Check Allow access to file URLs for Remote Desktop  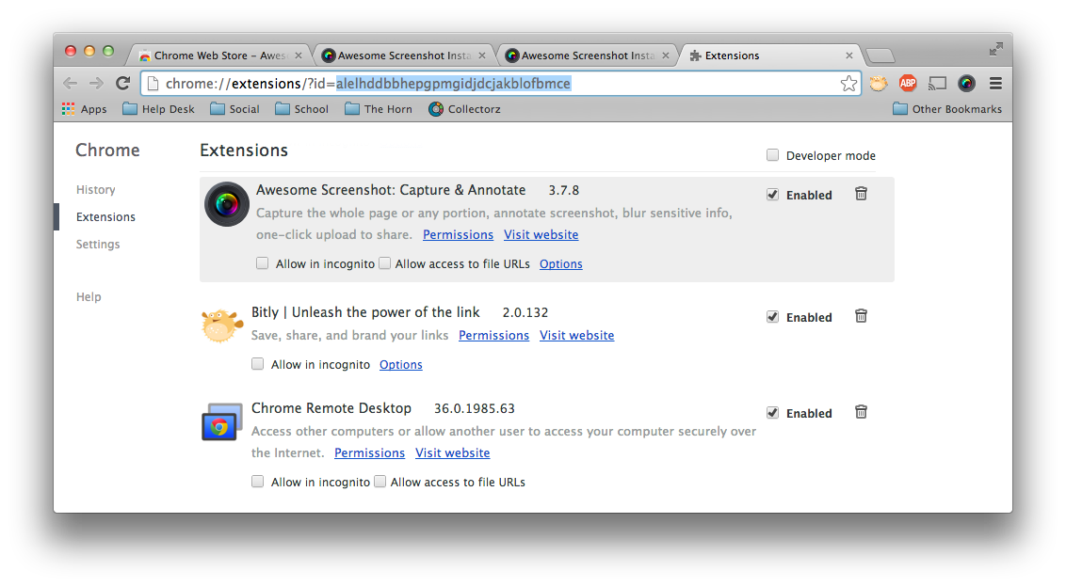point(380,482)
